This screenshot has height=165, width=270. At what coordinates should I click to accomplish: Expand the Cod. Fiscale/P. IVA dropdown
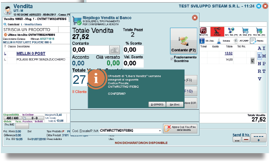[x=160, y=131]
